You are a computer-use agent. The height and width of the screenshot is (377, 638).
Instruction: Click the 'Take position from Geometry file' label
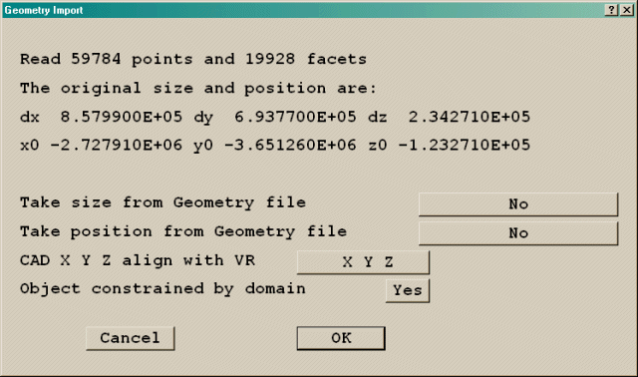click(x=183, y=231)
